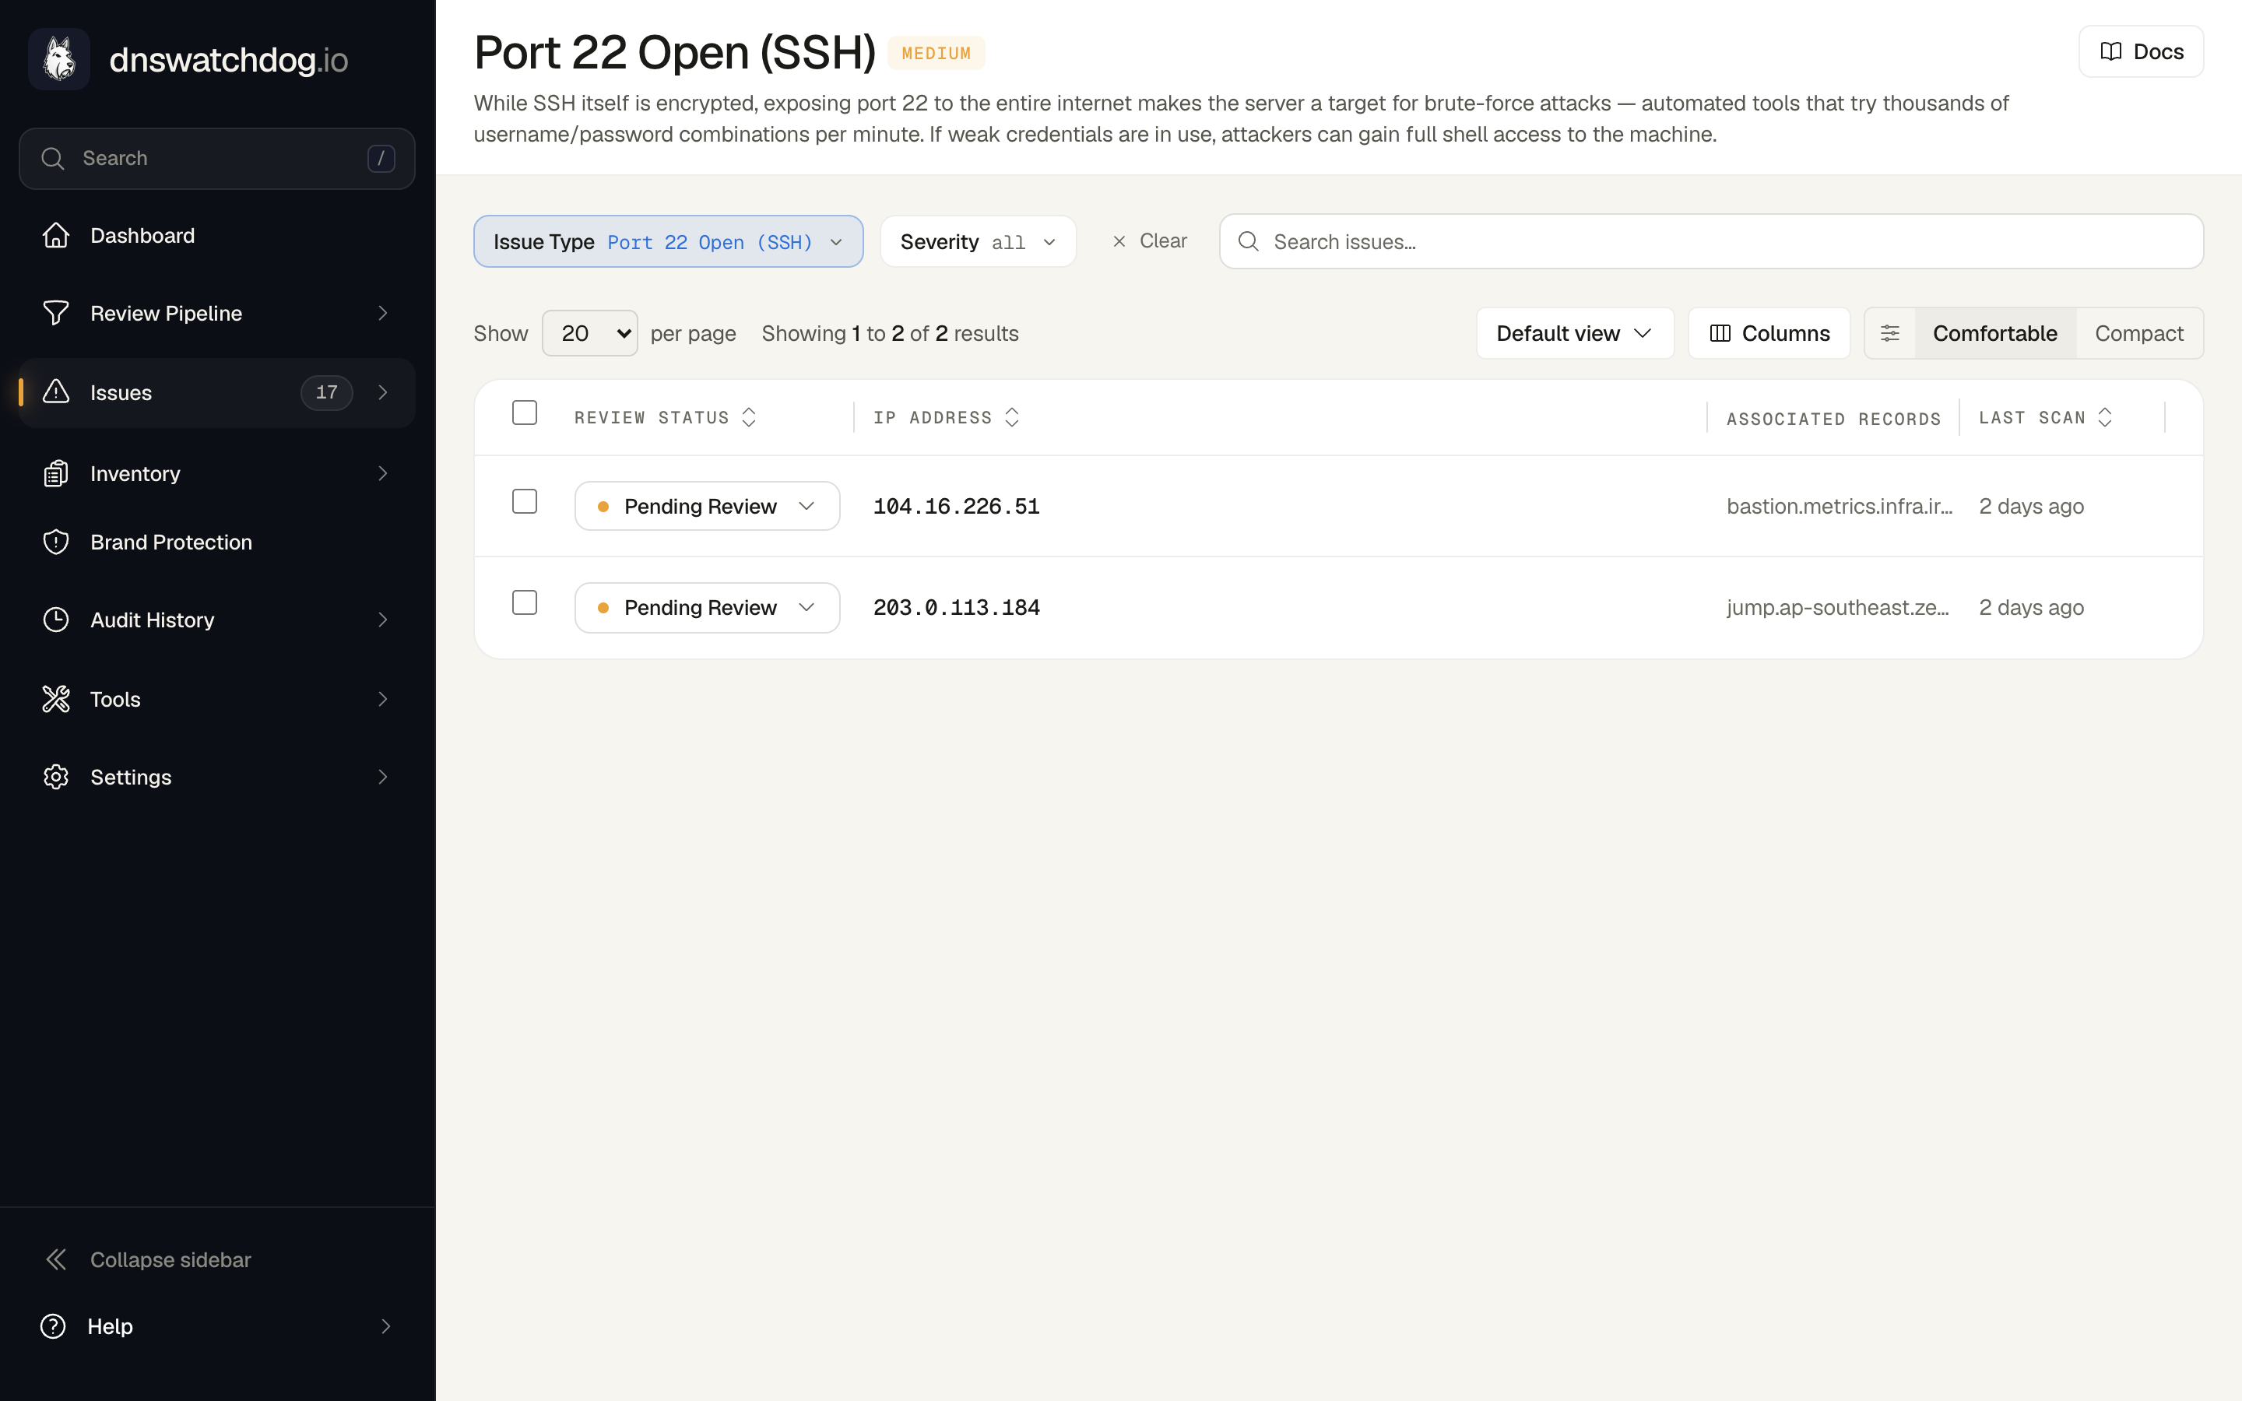
Task: Open the Tools sidebar item
Action: [216, 699]
